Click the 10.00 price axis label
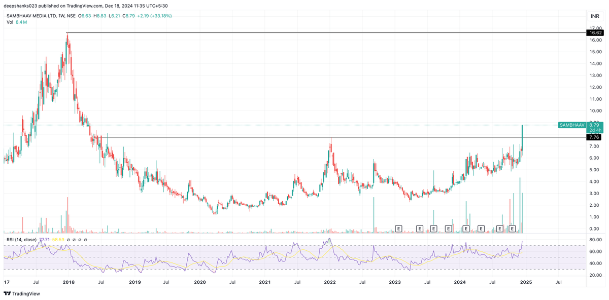The image size is (609, 300). 595,111
